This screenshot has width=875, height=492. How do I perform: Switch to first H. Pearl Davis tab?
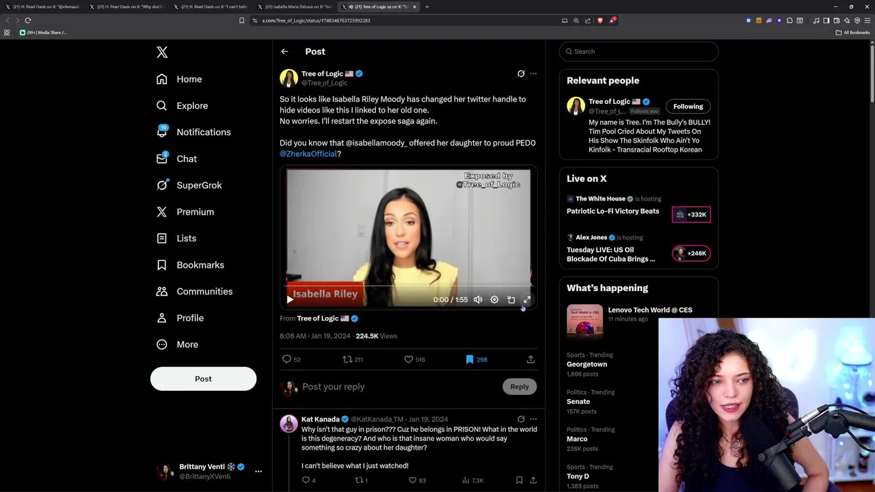[43, 7]
